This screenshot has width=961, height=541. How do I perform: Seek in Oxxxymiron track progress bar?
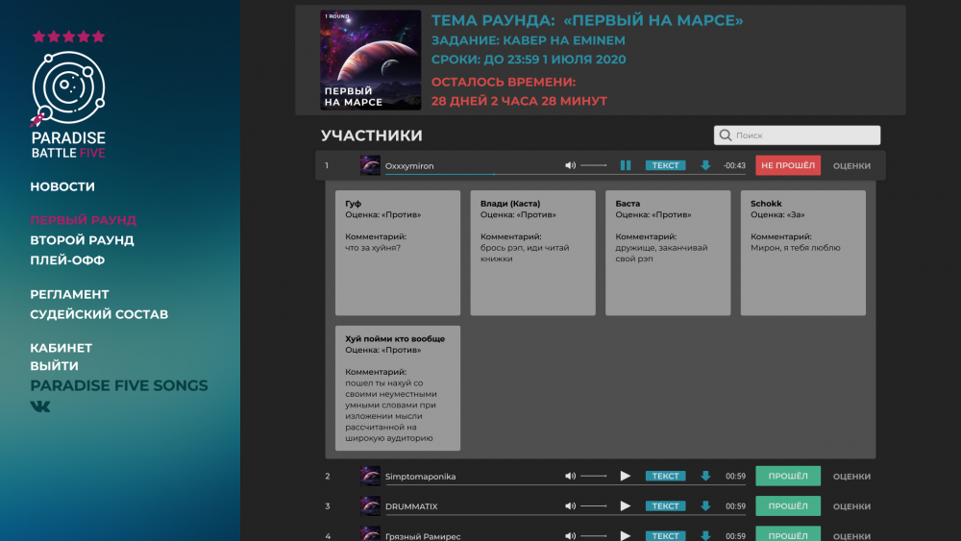[x=565, y=175]
